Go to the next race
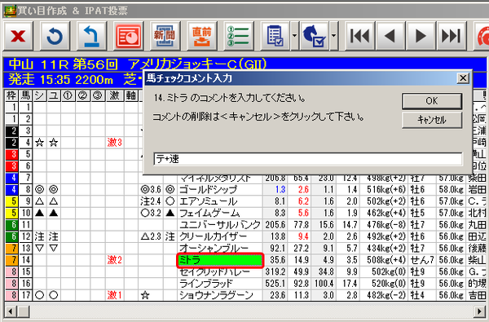This screenshot has height=322, width=489. (421, 36)
